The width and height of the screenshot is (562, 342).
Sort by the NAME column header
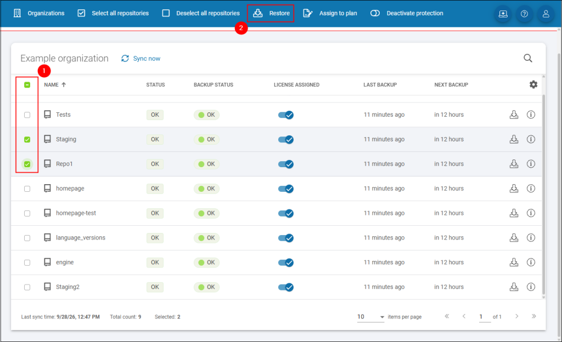(x=55, y=85)
